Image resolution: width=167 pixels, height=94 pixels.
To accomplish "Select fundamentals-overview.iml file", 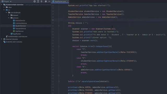I will 17,37.
